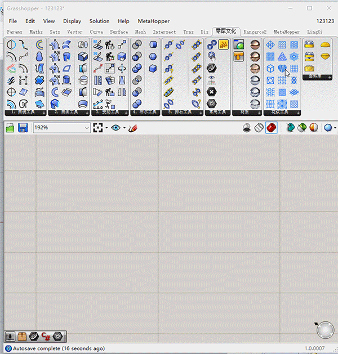Click the yellow highlighted common tool icon
The height and width of the screenshot is (354, 338).
(223, 44)
